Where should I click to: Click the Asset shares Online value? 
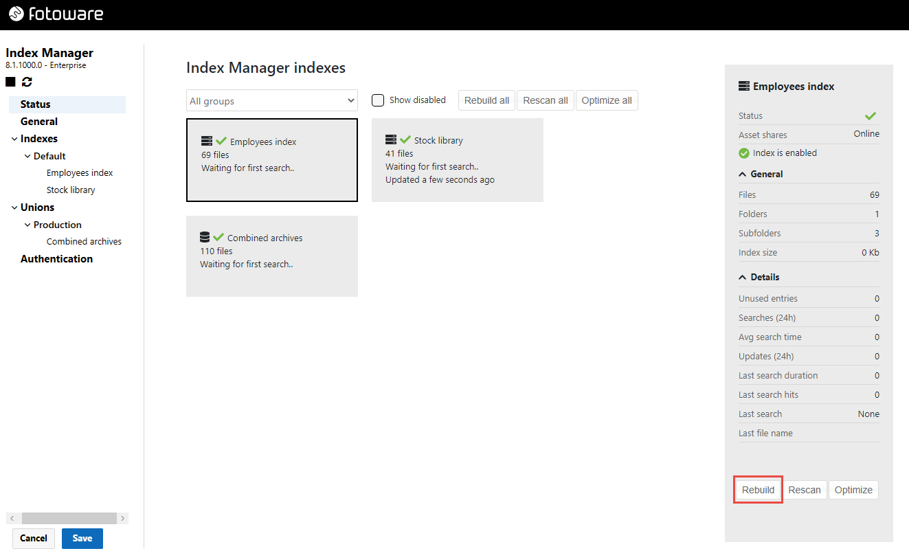tap(866, 134)
